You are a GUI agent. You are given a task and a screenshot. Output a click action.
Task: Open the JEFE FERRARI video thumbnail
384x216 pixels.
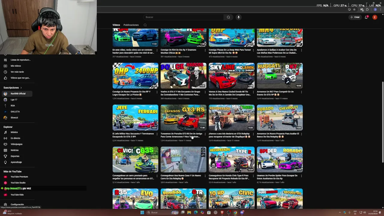(x=135, y=117)
